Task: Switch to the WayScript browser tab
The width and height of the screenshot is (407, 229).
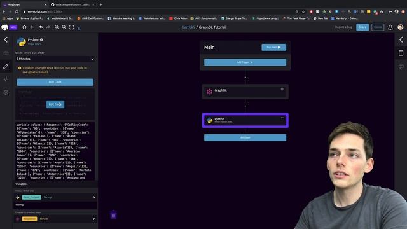Action: pyautogui.click(x=25, y=4)
